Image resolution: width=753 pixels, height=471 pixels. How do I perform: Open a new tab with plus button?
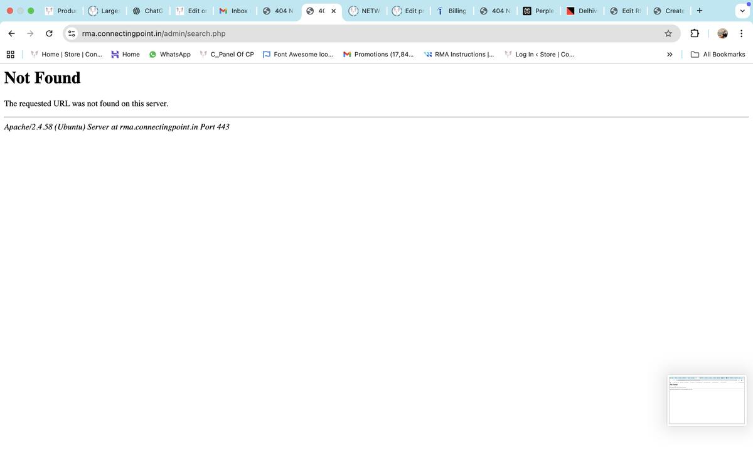[x=700, y=11]
